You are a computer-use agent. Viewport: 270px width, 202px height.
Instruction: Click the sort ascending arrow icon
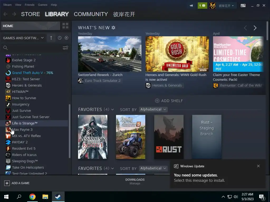(51, 38)
